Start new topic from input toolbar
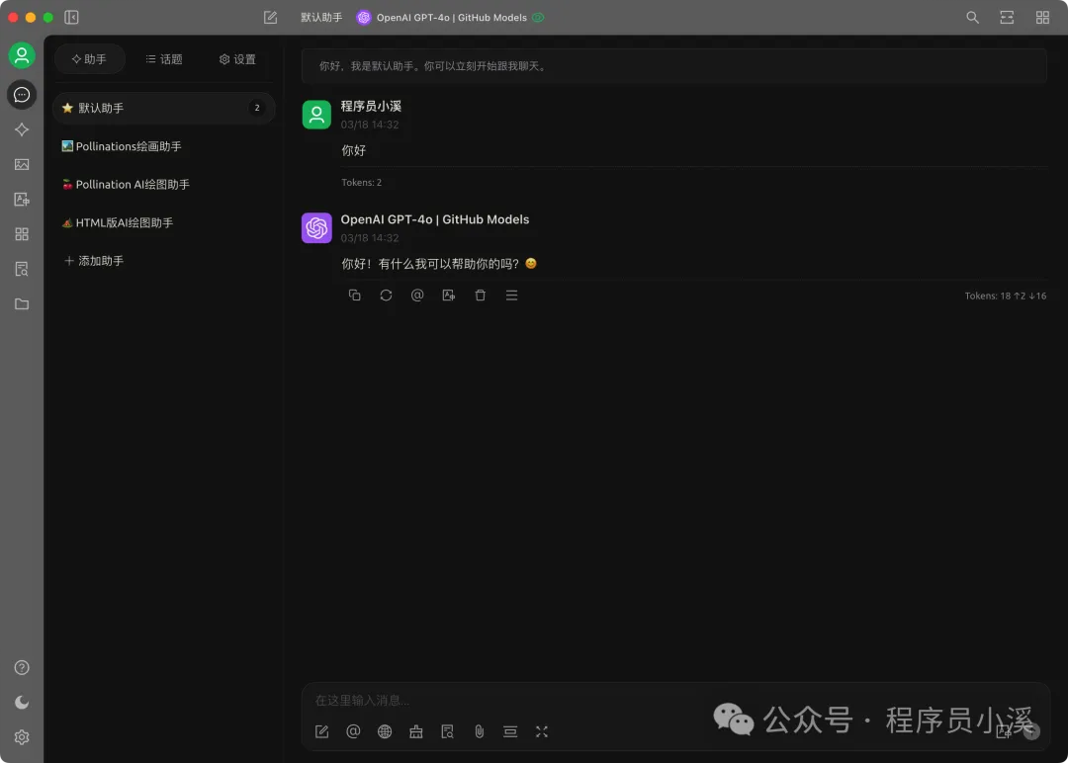The height and width of the screenshot is (763, 1068). [x=321, y=731]
